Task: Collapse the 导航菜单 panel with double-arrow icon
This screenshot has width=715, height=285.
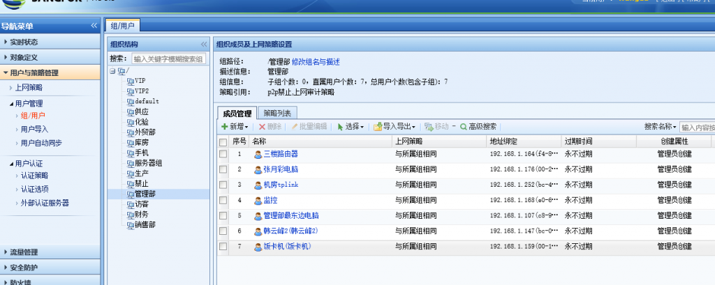Action: pyautogui.click(x=94, y=26)
